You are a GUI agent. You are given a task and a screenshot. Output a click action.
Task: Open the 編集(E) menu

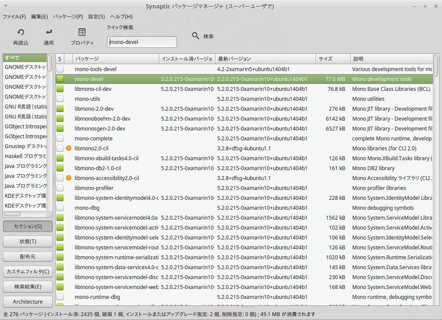click(39, 17)
